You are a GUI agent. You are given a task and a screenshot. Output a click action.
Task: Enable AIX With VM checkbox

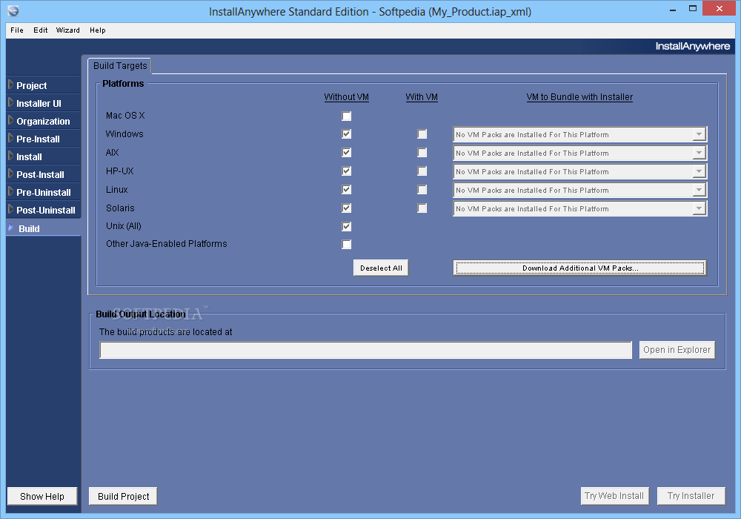coord(422,153)
